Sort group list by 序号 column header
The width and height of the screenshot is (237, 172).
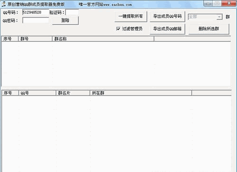[x=10, y=39]
